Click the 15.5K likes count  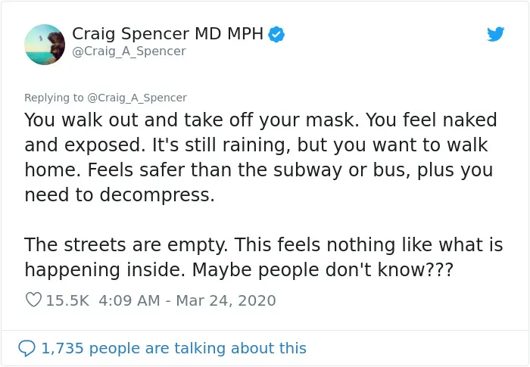tap(67, 300)
